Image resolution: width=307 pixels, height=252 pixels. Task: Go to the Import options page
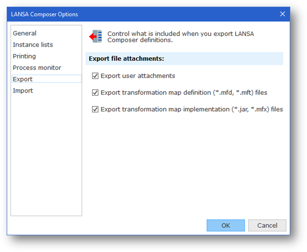23,91
